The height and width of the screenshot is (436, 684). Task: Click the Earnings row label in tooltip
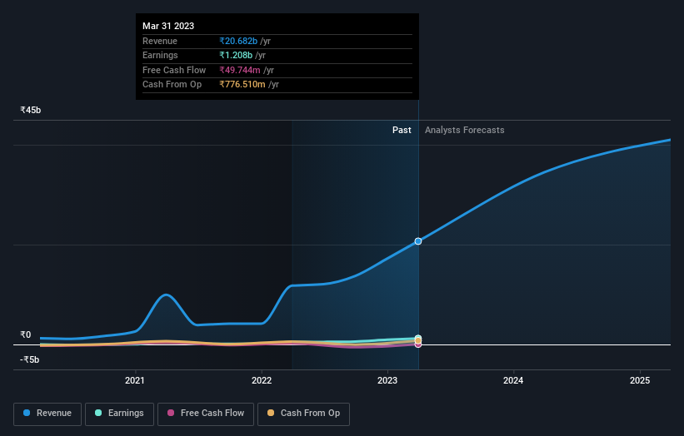tap(160, 55)
